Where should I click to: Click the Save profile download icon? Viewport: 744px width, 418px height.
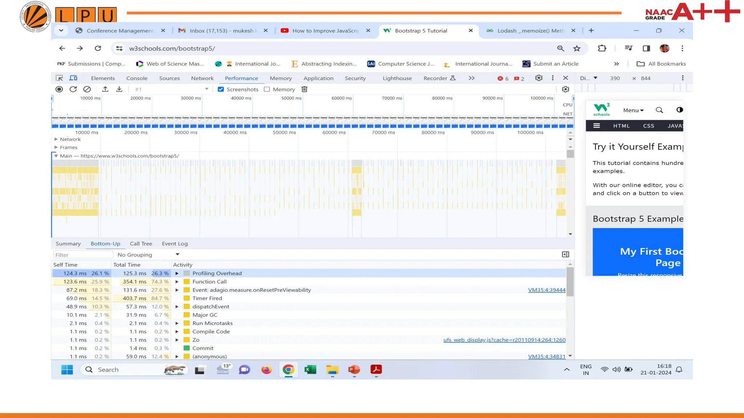pos(119,89)
